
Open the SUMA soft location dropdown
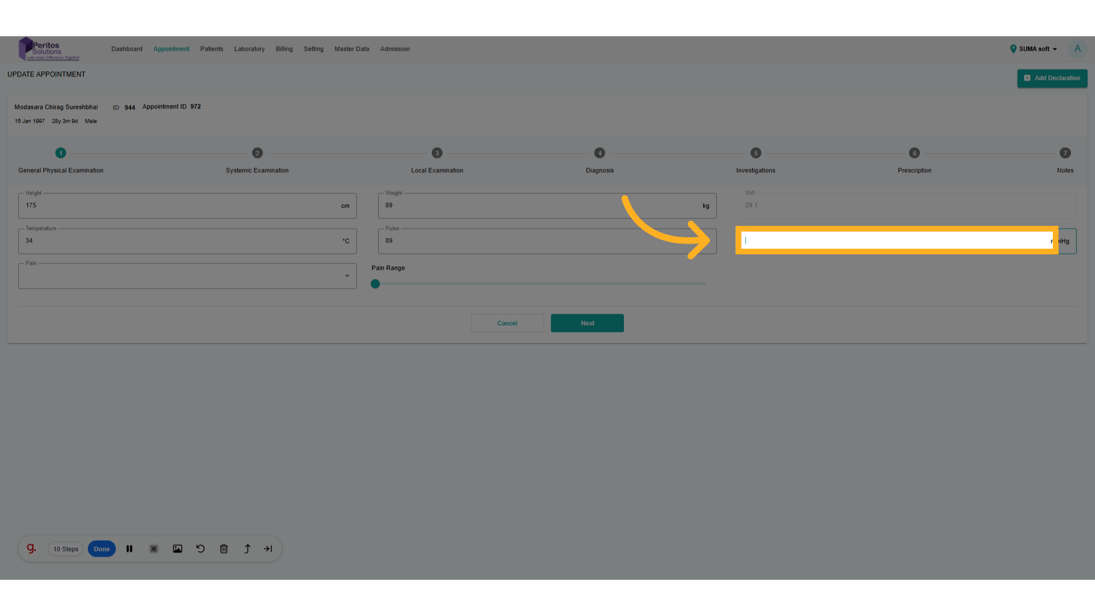[x=1033, y=49]
